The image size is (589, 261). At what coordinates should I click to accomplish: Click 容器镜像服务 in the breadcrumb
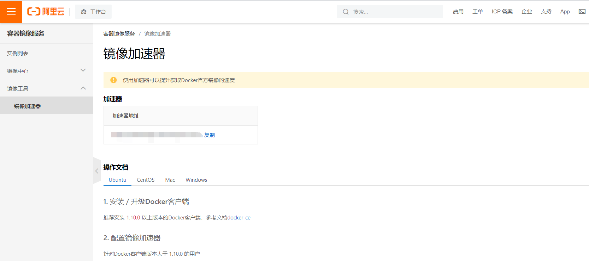pyautogui.click(x=119, y=33)
